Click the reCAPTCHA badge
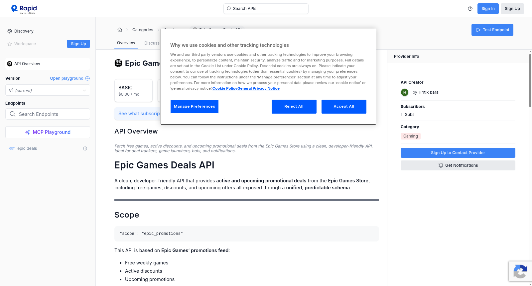This screenshot has height=286, width=532. [x=520, y=271]
